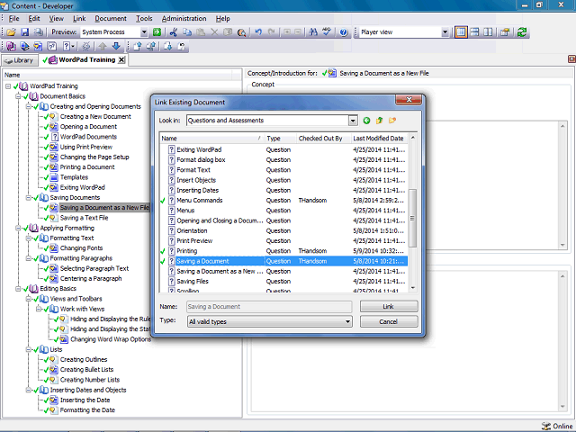Select Creating Bullet Lists tree item
Image resolution: width=576 pixels, height=432 pixels.
pyautogui.click(x=86, y=370)
